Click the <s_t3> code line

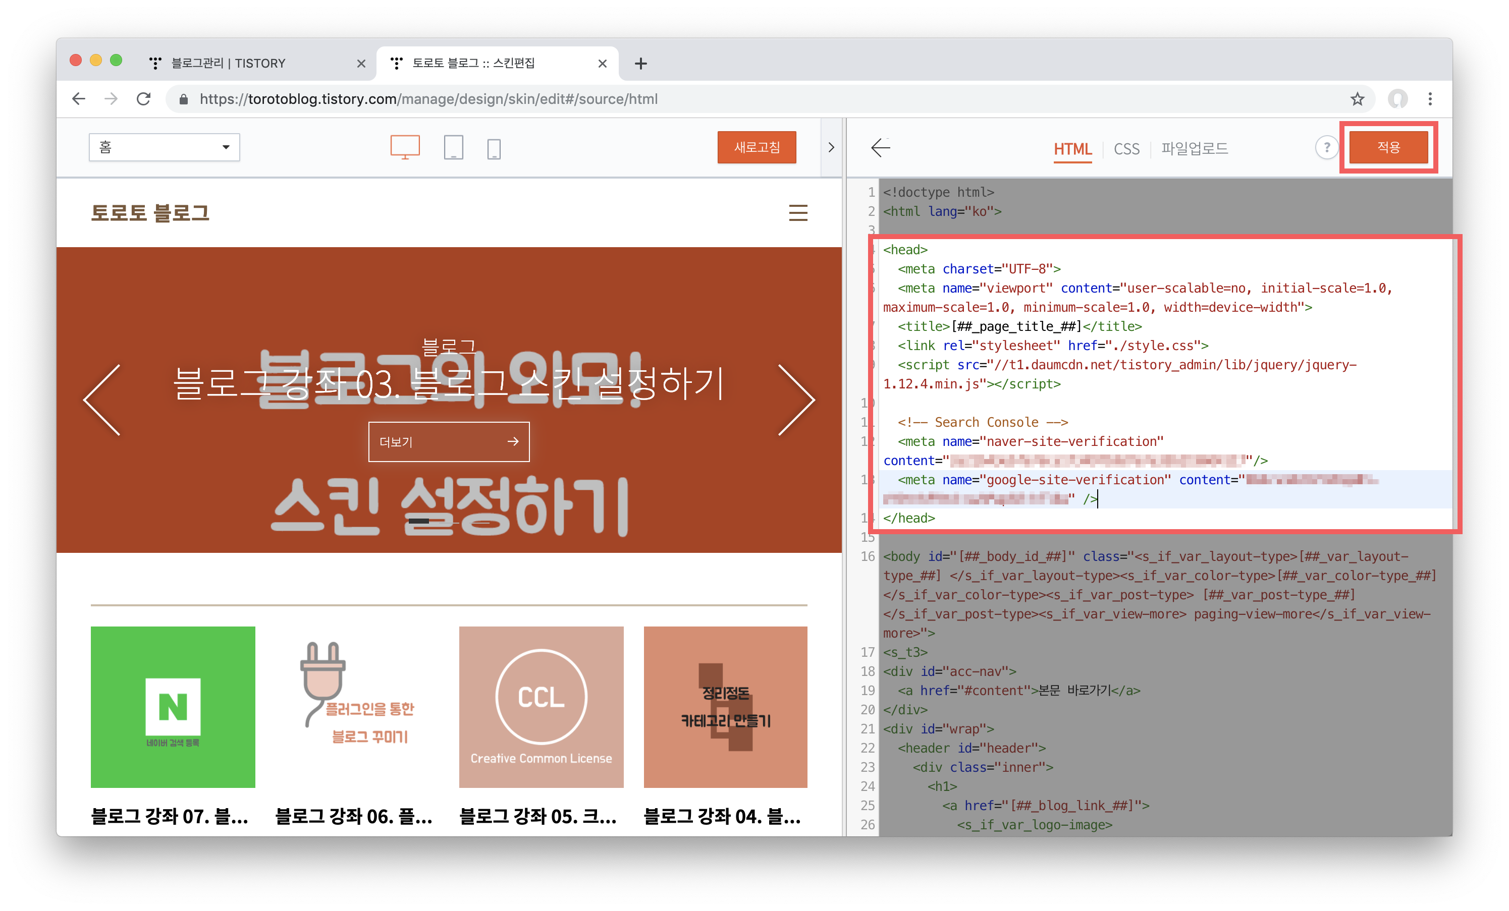pos(905,652)
